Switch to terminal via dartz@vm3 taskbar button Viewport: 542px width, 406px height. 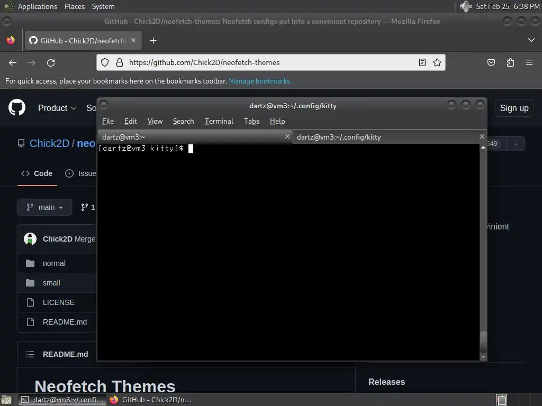click(x=62, y=400)
